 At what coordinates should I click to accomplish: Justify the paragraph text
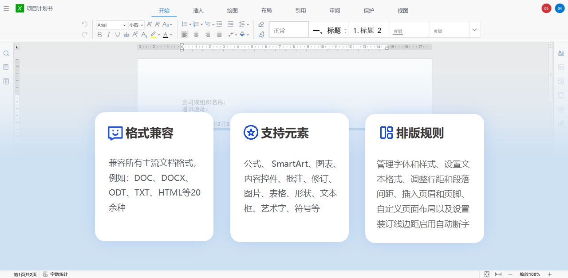(219, 34)
